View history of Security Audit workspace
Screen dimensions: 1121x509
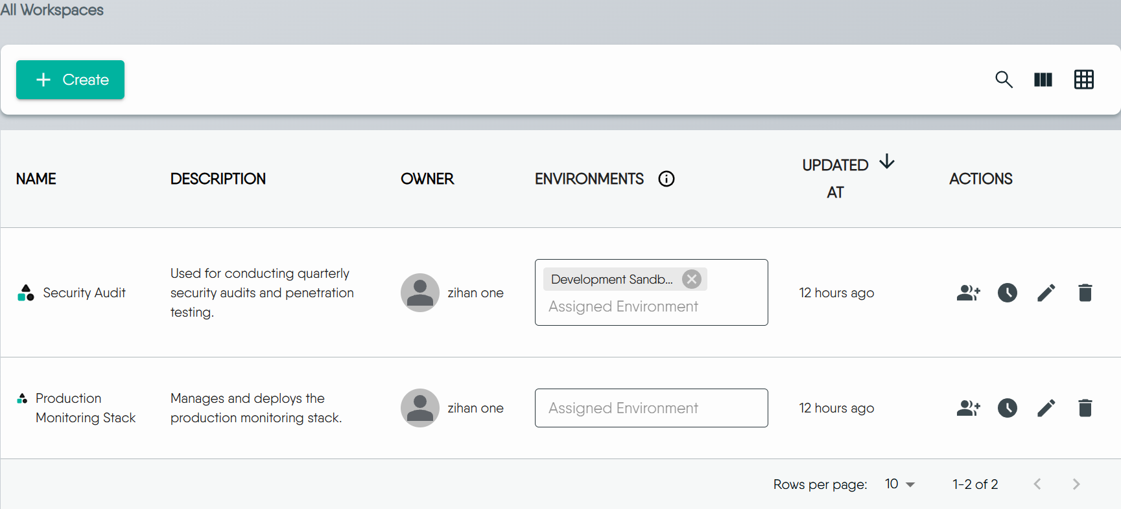click(1007, 293)
